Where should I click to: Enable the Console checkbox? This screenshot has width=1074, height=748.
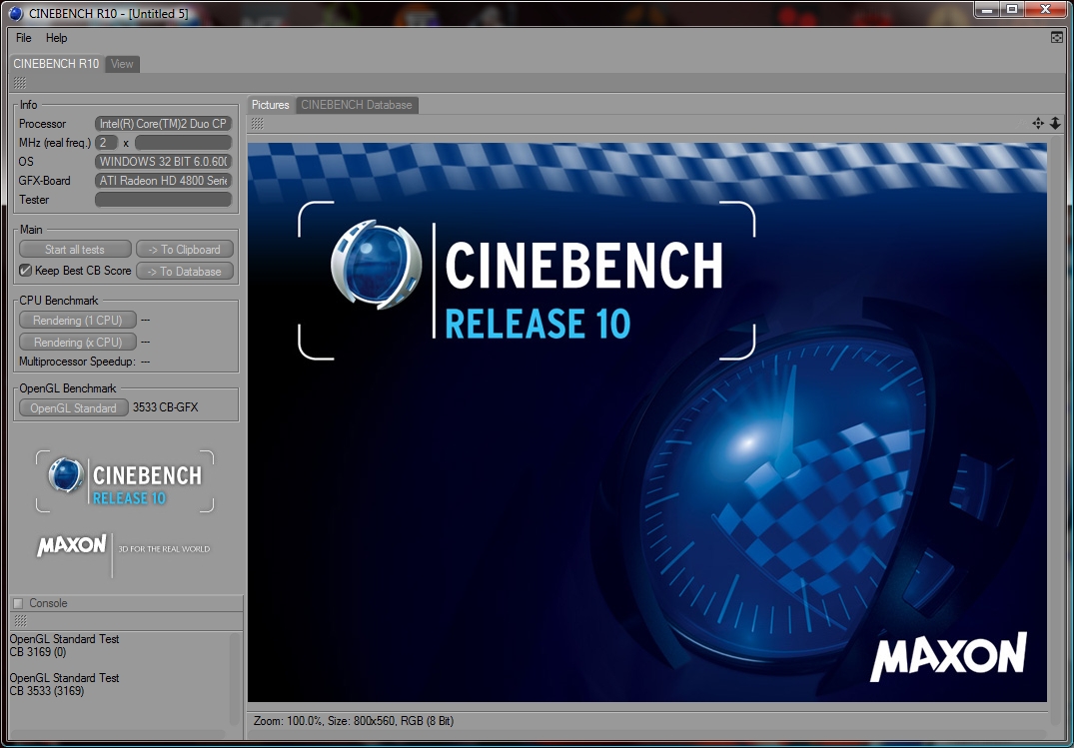point(19,603)
